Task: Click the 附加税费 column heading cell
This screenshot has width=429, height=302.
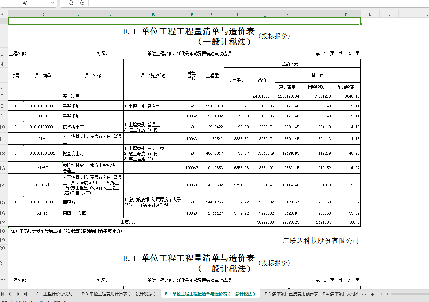Action: click(x=346, y=87)
